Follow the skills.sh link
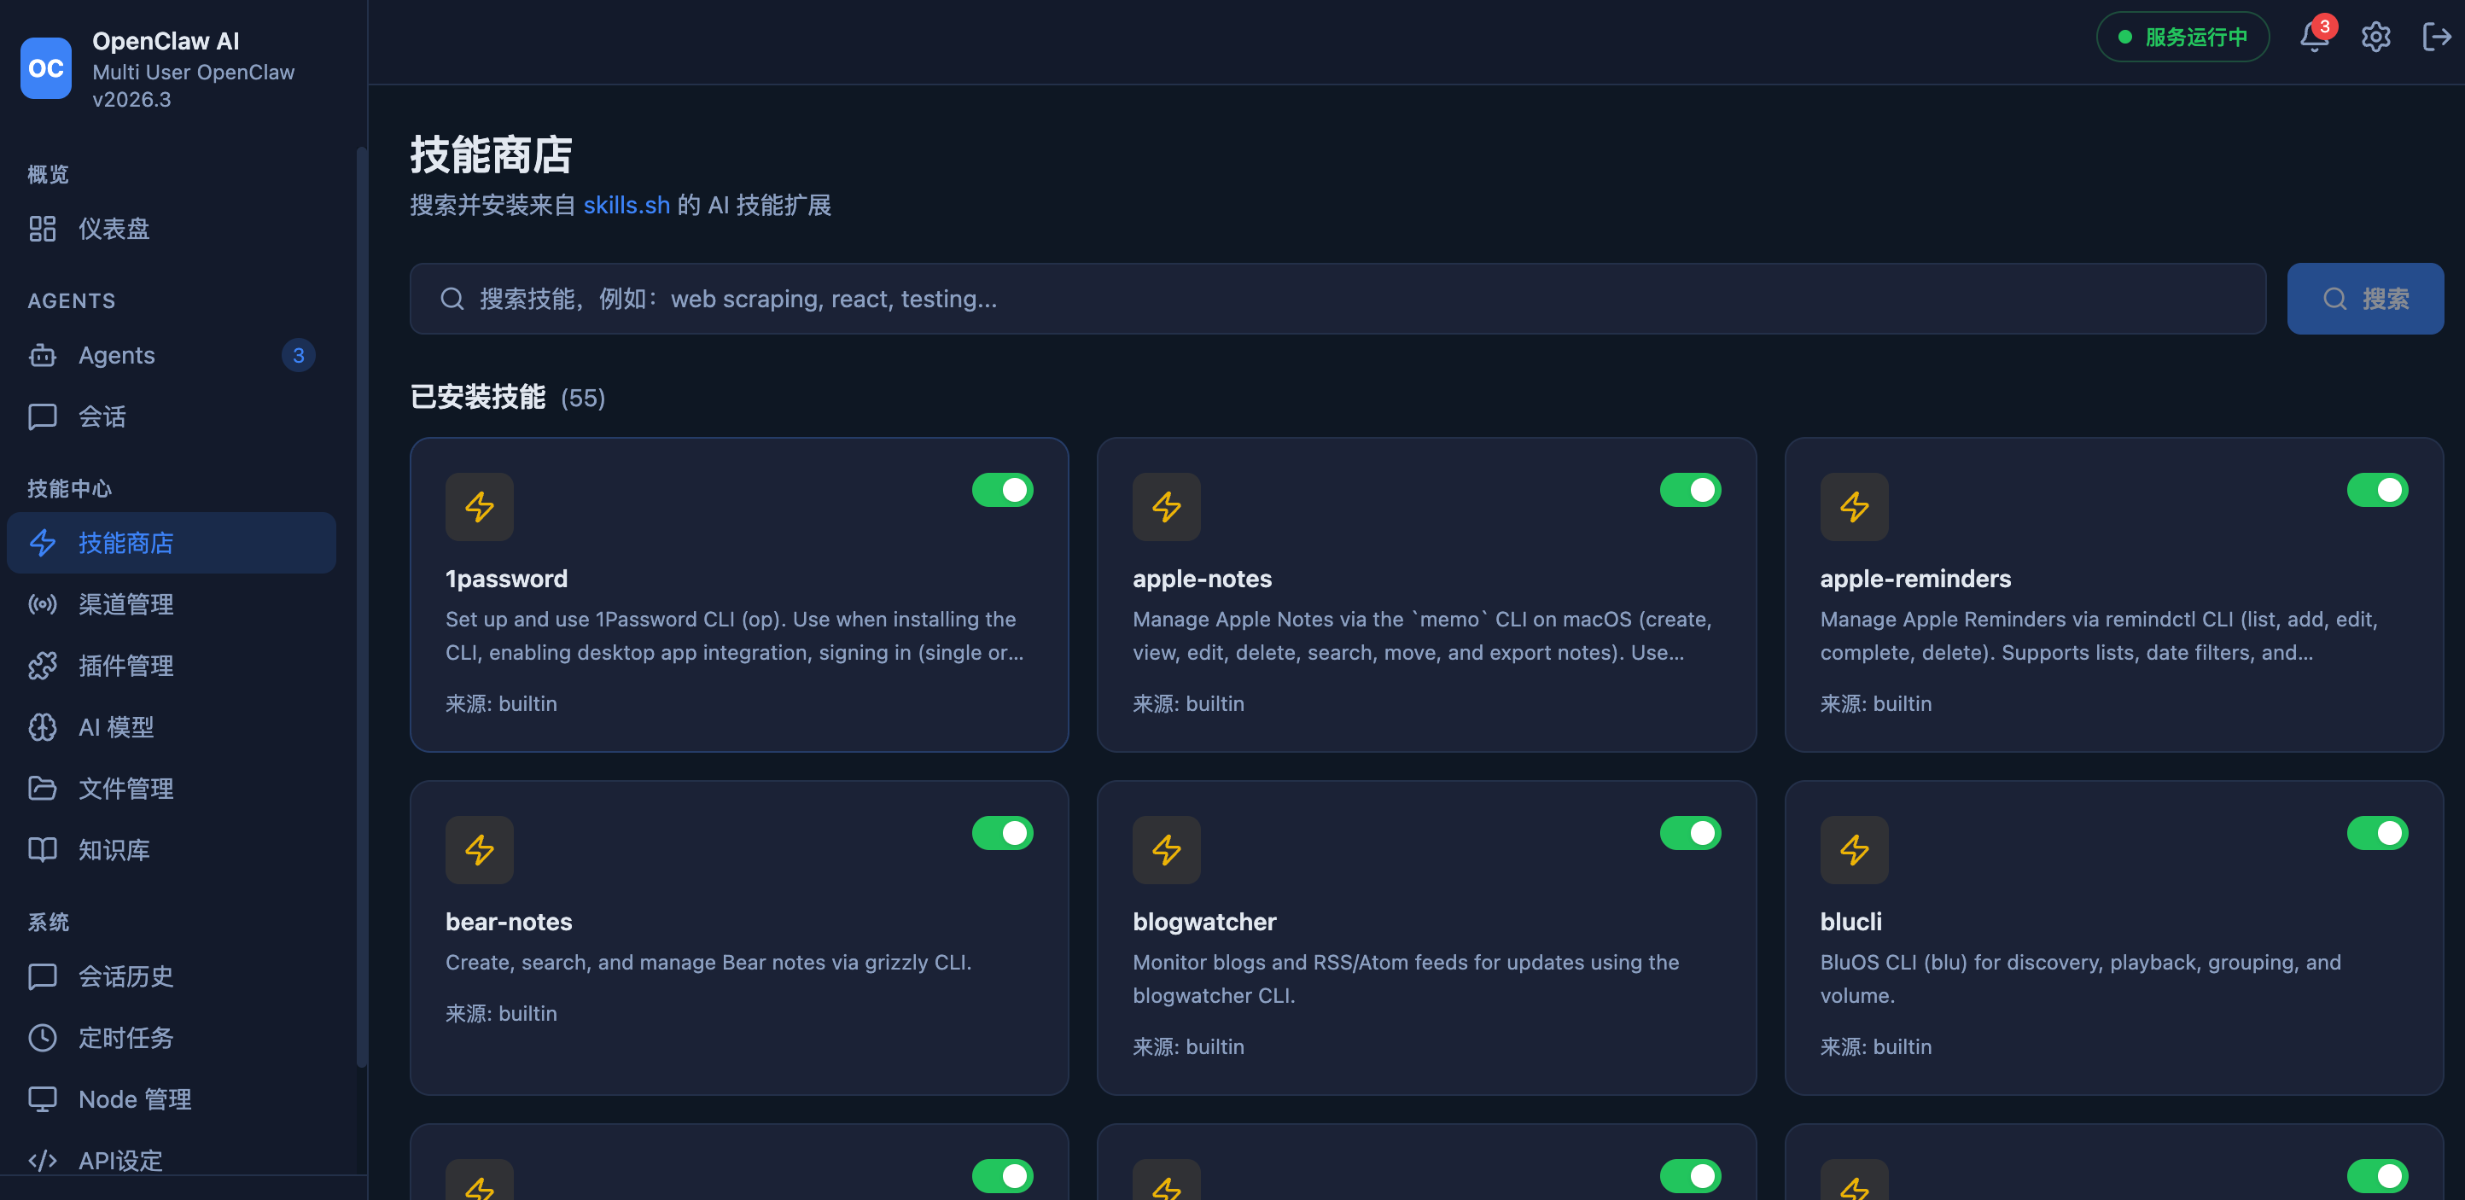2465x1200 pixels. (626, 205)
